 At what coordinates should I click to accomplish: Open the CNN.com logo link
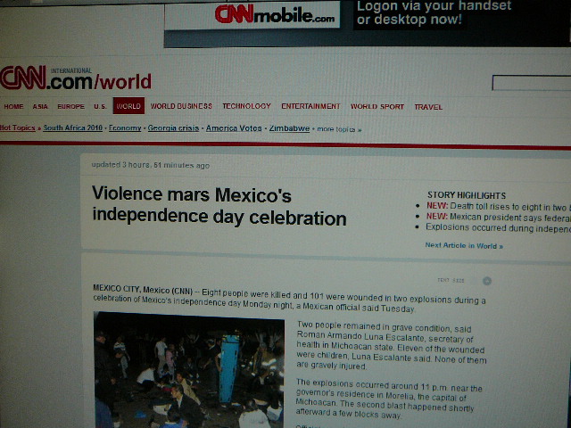pos(76,78)
